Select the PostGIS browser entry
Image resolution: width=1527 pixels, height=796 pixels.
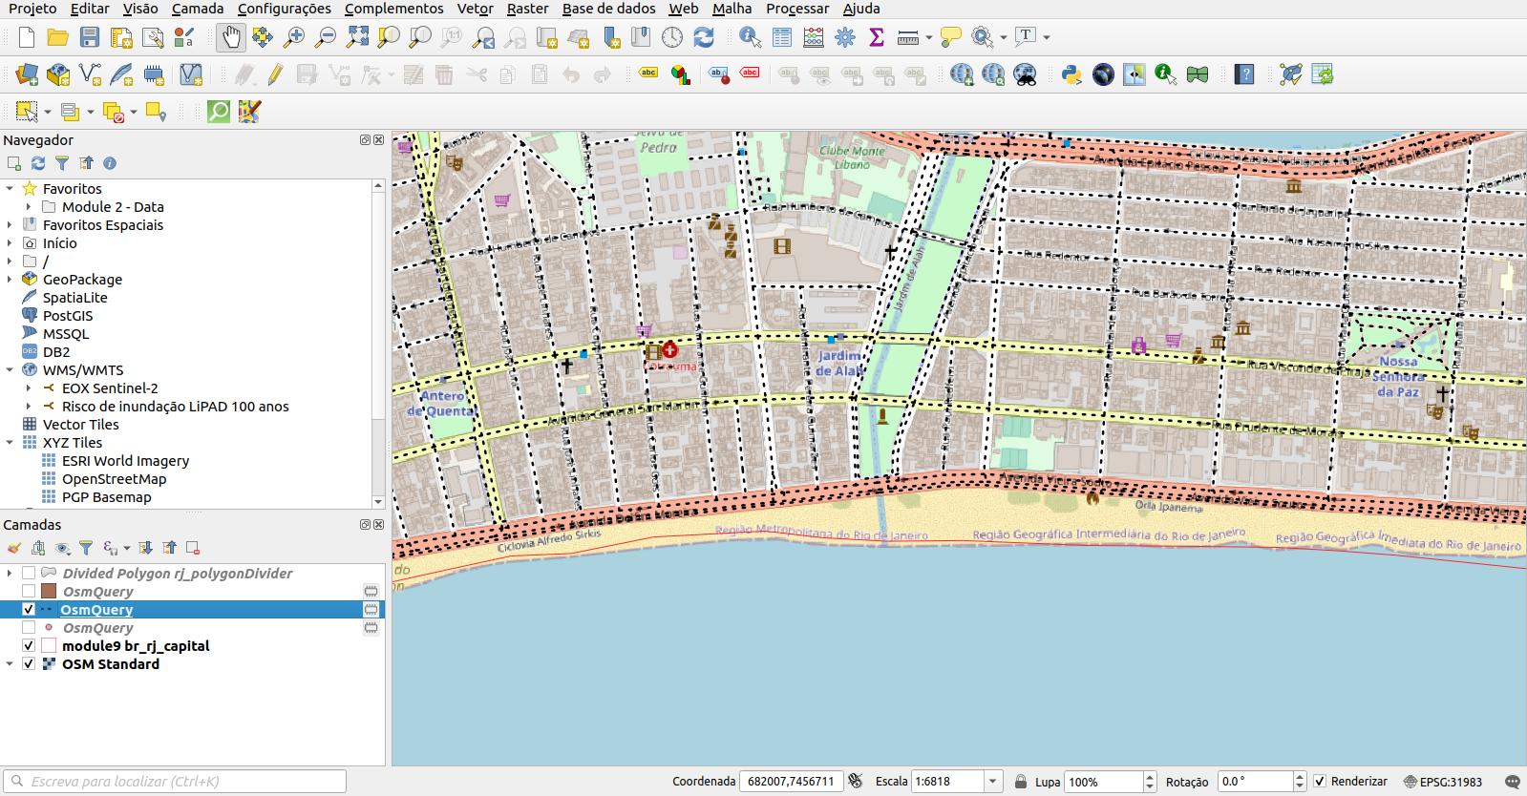click(68, 316)
